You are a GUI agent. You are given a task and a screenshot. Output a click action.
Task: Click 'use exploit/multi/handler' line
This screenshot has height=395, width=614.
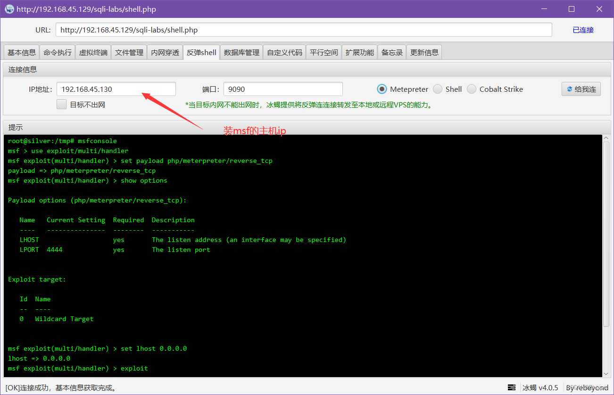click(68, 151)
